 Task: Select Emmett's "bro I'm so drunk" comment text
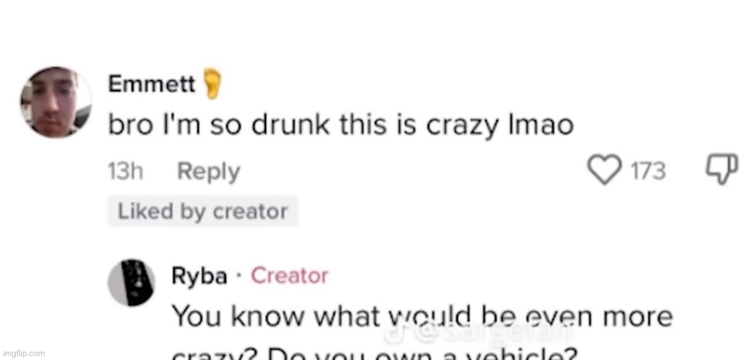pyautogui.click(x=342, y=126)
